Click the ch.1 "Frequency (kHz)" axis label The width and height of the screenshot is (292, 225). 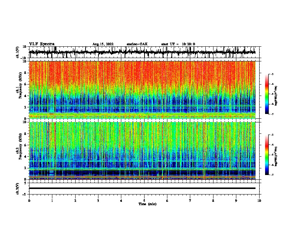pyautogui.click(x=20, y=85)
